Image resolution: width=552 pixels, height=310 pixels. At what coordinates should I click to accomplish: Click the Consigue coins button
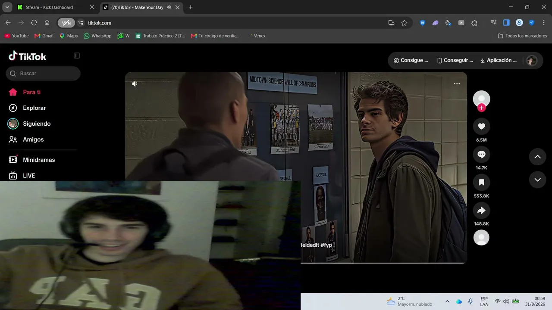[411, 60]
